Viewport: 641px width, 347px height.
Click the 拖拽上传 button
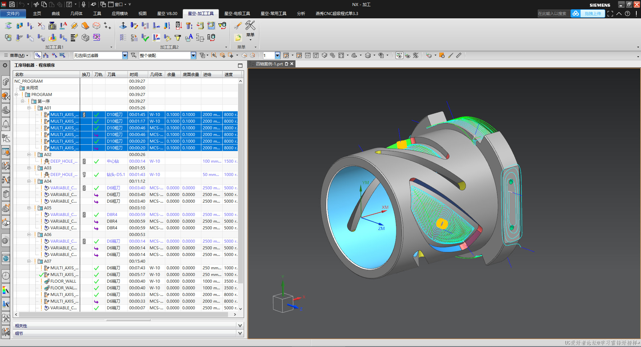point(593,13)
